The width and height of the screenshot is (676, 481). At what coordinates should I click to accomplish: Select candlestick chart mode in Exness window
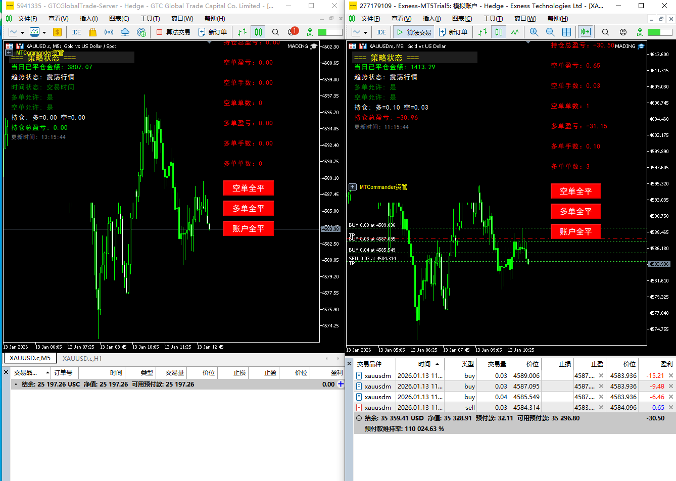[x=499, y=32]
